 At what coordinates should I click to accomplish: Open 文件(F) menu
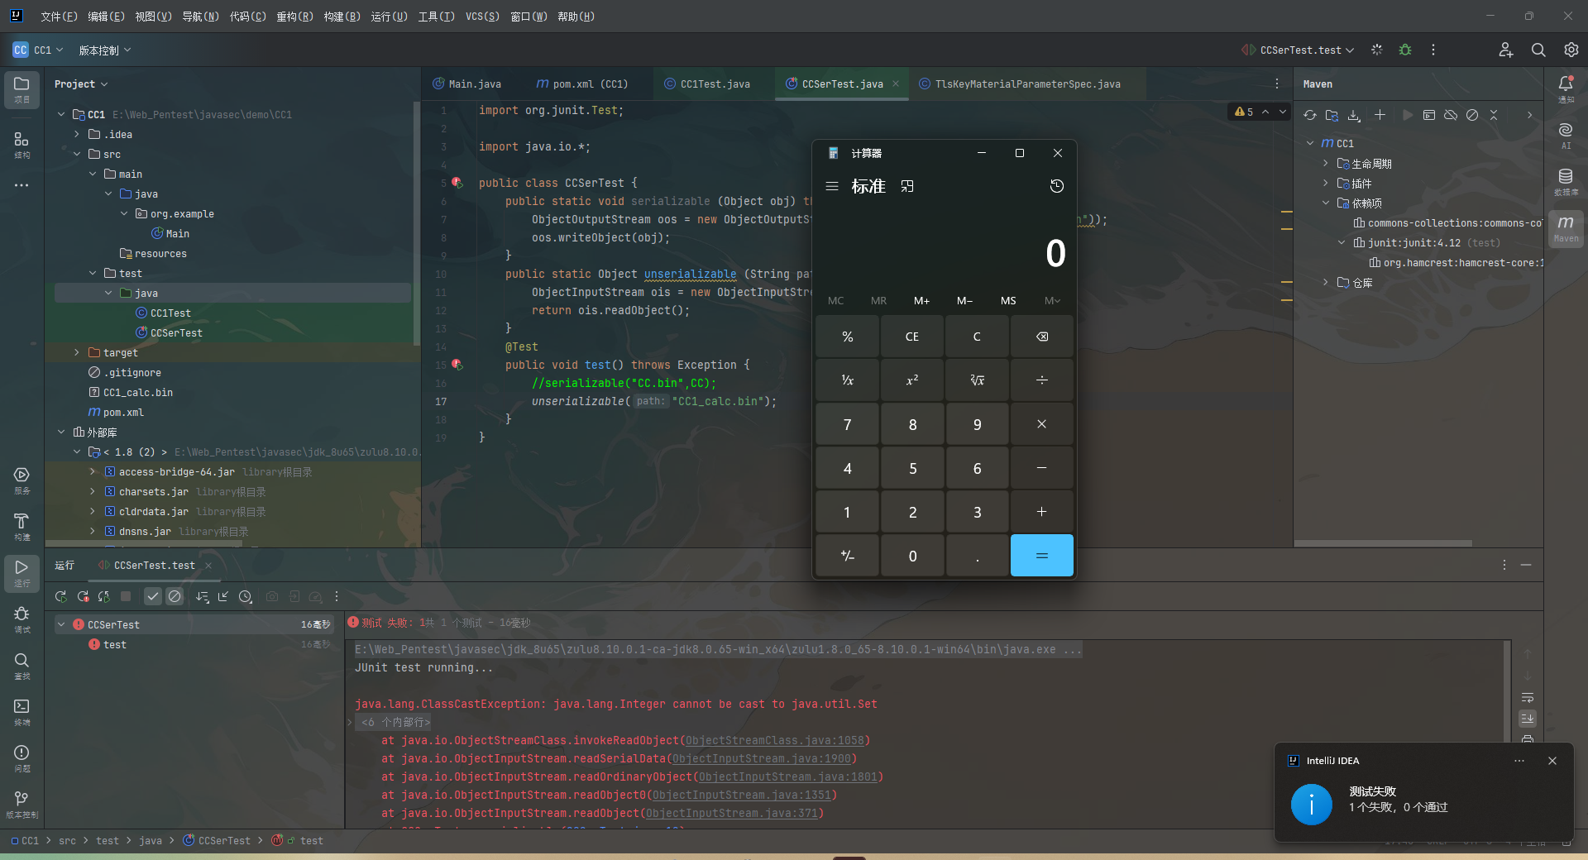[x=59, y=17]
